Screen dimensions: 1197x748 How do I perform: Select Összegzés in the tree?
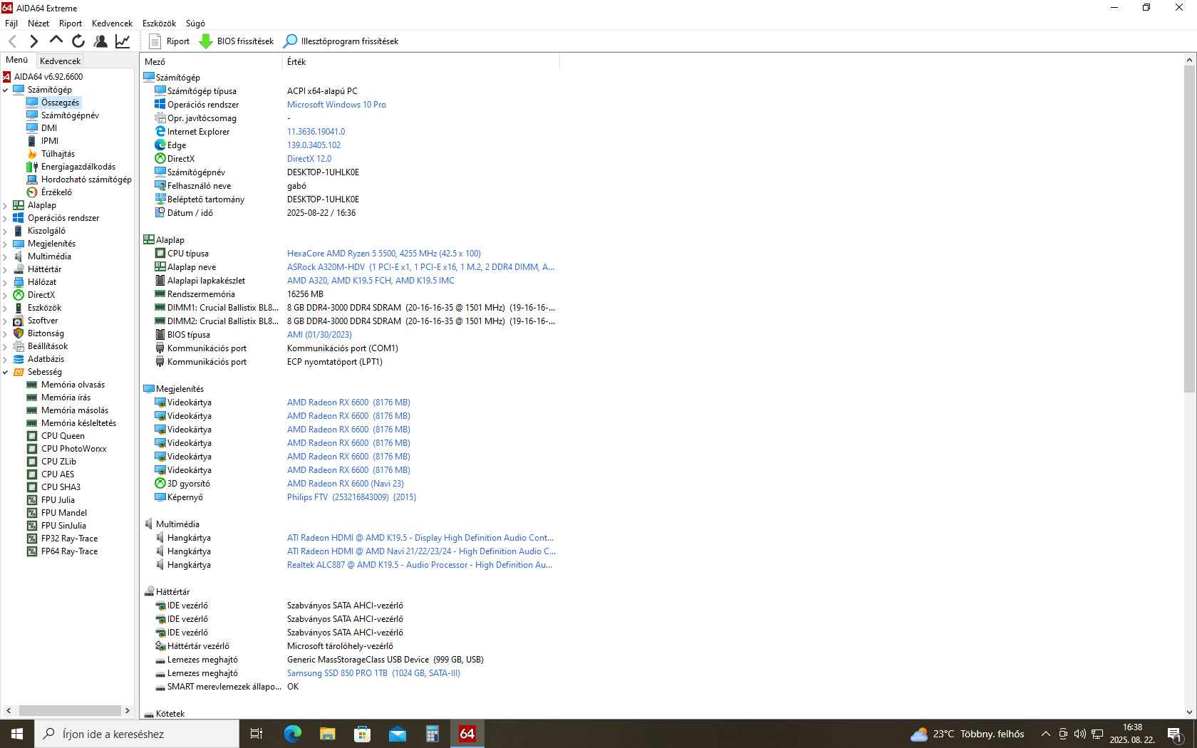point(60,103)
